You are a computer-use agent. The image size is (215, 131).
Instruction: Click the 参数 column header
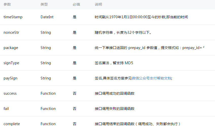(x=7, y=5)
